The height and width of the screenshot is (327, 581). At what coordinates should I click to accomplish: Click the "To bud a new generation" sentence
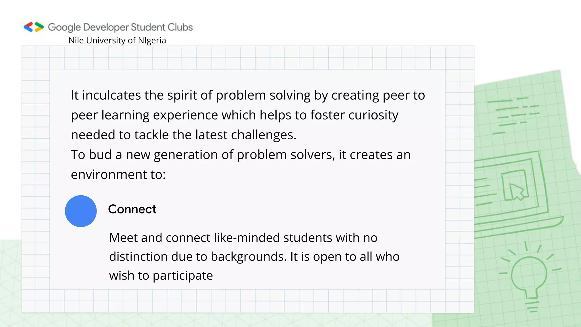pyautogui.click(x=241, y=155)
